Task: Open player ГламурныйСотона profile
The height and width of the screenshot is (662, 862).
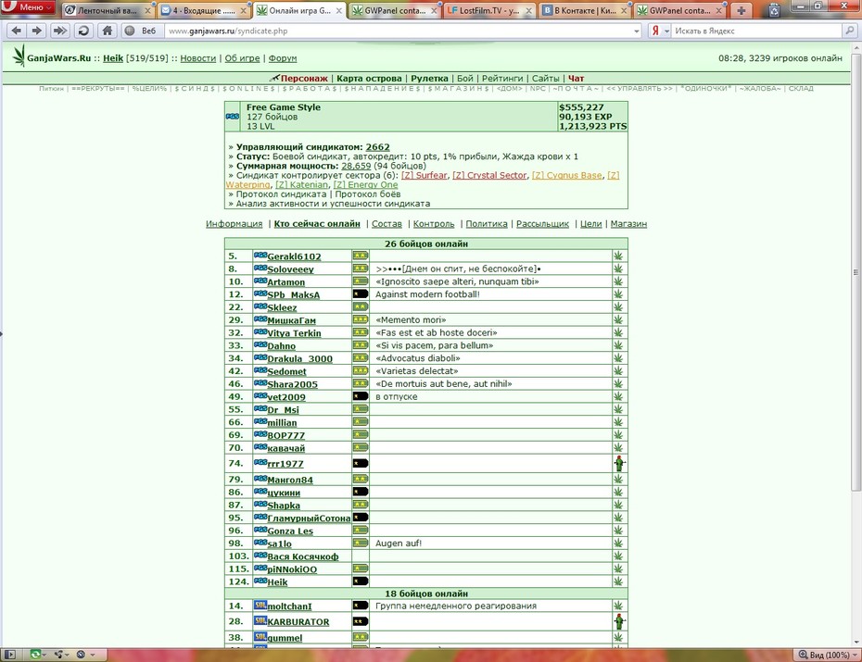Action: click(309, 518)
